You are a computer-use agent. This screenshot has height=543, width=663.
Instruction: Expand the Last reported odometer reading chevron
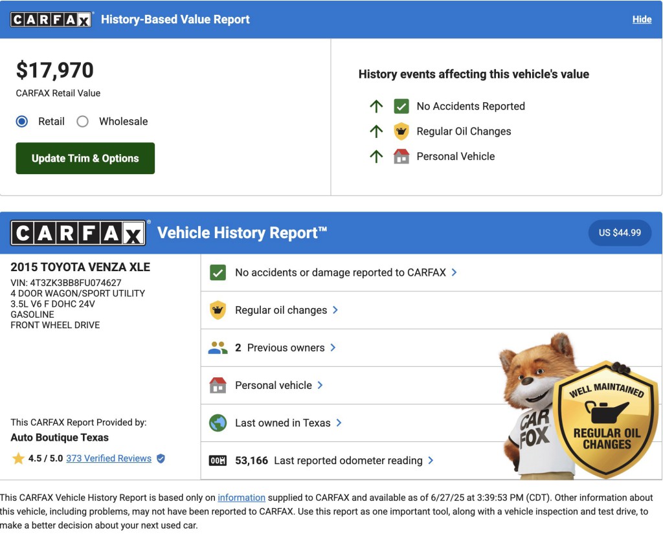[x=431, y=461]
